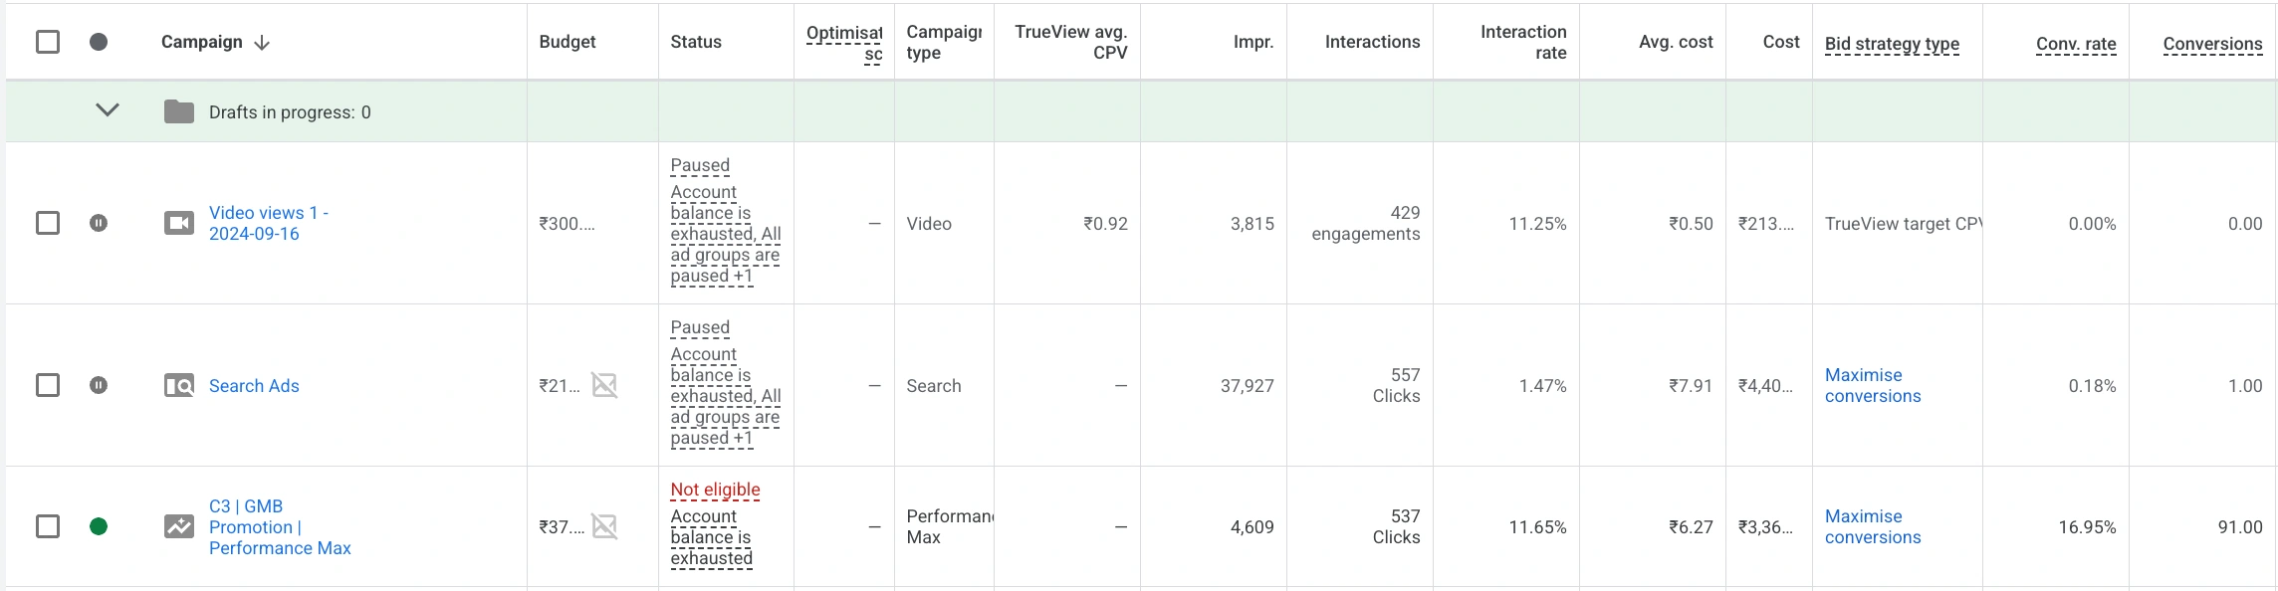The image size is (2278, 591).
Task: Click the paused status icon for Video views
Action: pyautogui.click(x=99, y=223)
